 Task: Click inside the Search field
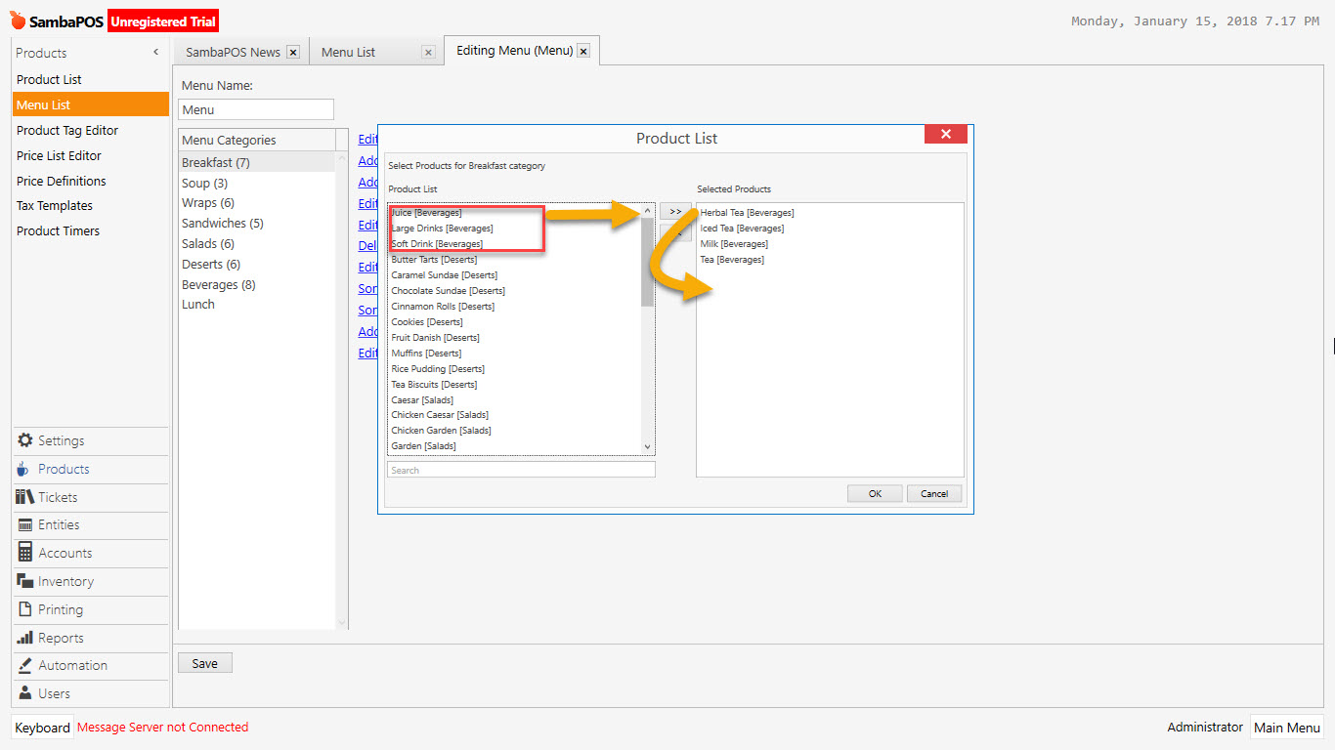coord(520,470)
